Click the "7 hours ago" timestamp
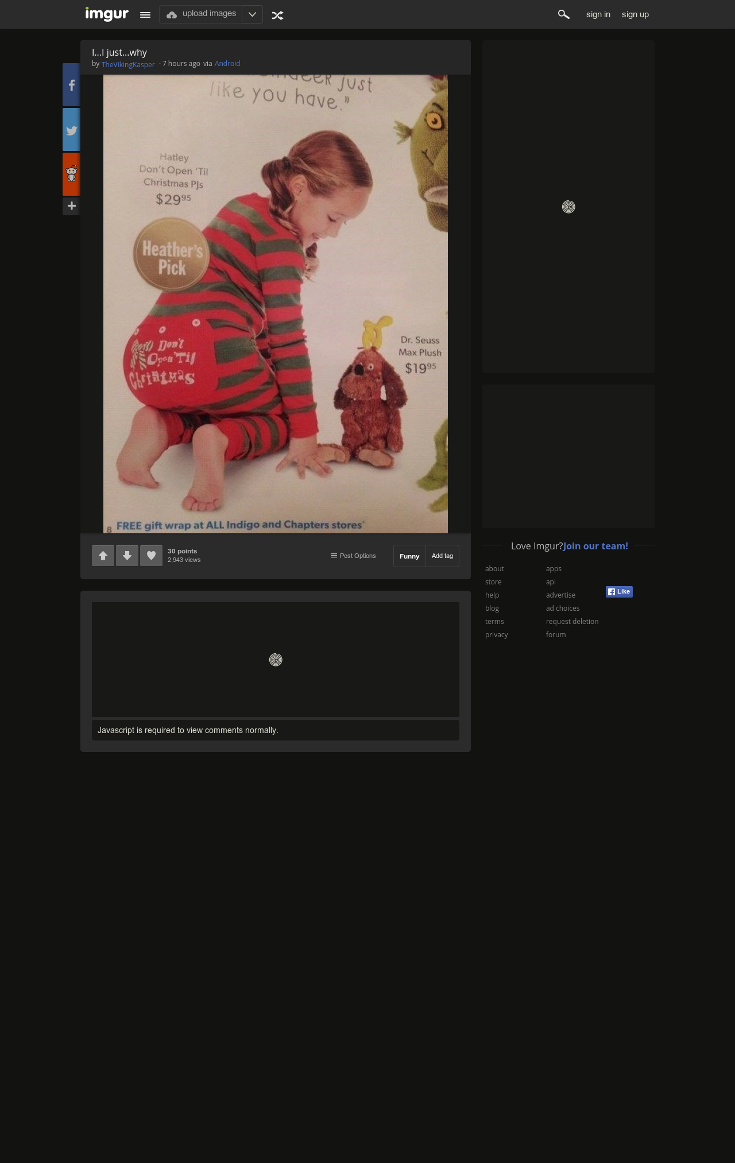Image resolution: width=735 pixels, height=1163 pixels. [181, 64]
